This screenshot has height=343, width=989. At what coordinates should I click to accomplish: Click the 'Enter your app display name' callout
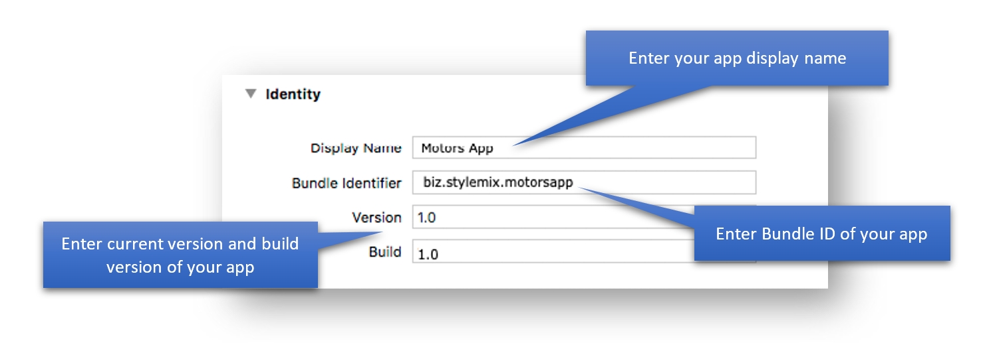(736, 58)
